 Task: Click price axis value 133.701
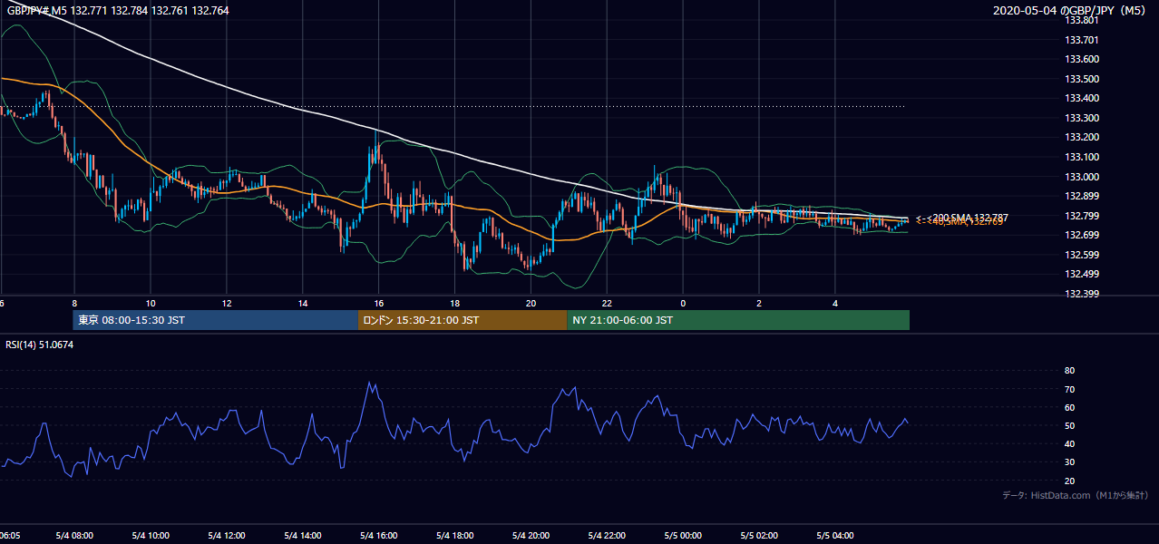tap(1081, 40)
